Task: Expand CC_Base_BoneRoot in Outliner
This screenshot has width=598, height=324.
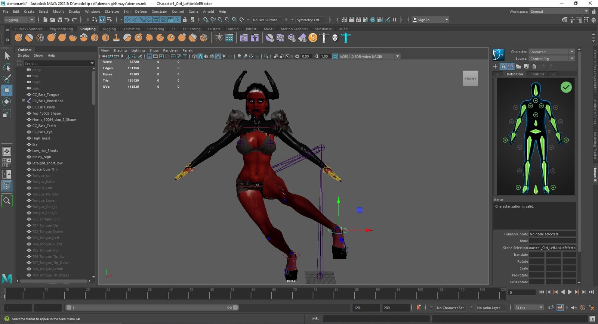Action: point(24,101)
